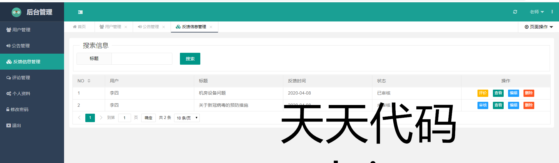The height and width of the screenshot is (163, 559).
Task: Switch to the 首页 tab
Action: 79,27
